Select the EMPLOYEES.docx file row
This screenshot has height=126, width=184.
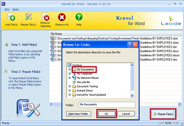pos(115,51)
